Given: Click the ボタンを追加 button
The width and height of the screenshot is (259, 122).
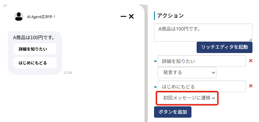Looking at the screenshot, I should click(x=172, y=112).
